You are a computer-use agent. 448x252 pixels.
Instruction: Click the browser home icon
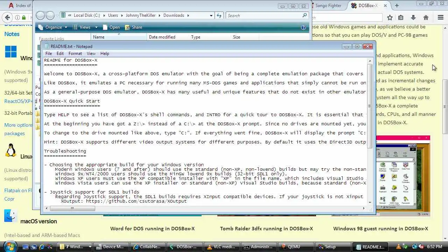[426, 17]
